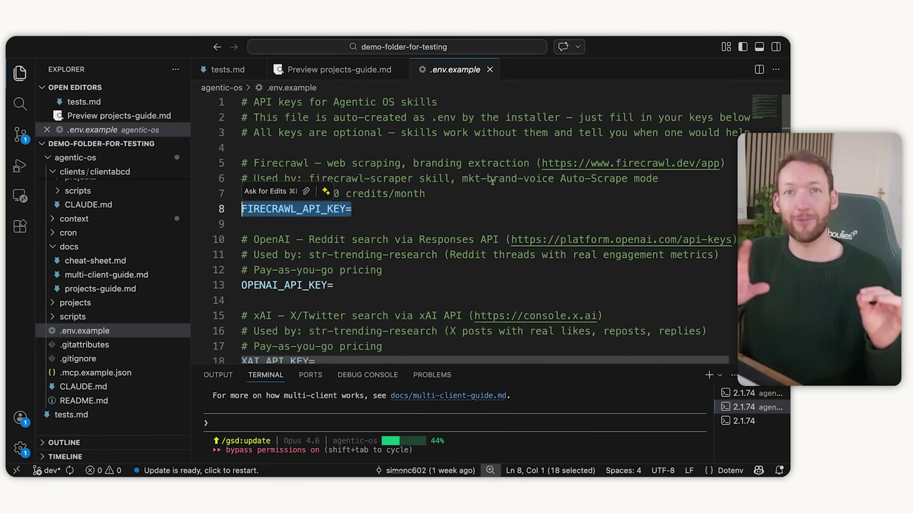
Task: Switch to the tests.md tab
Action: point(228,69)
